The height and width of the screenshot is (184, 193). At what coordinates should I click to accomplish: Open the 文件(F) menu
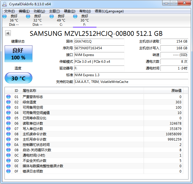pos(9,11)
